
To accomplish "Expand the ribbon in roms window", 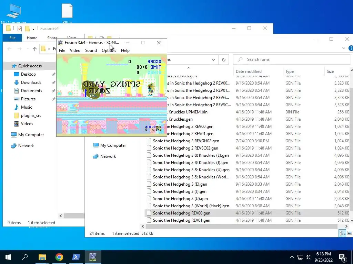I will click(344, 48).
